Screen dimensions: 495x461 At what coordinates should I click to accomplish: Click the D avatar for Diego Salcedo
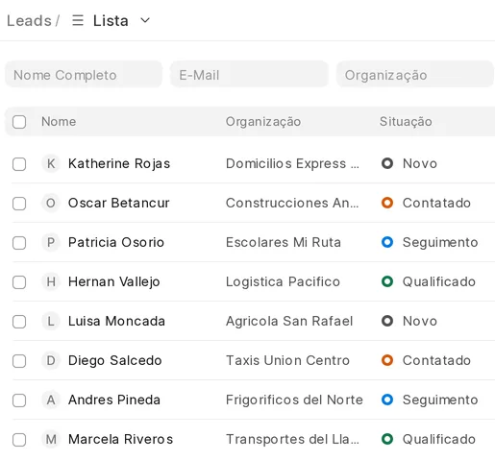pyautogui.click(x=51, y=360)
